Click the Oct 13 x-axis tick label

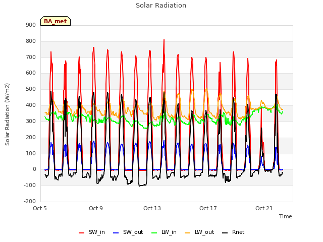pos(152,208)
